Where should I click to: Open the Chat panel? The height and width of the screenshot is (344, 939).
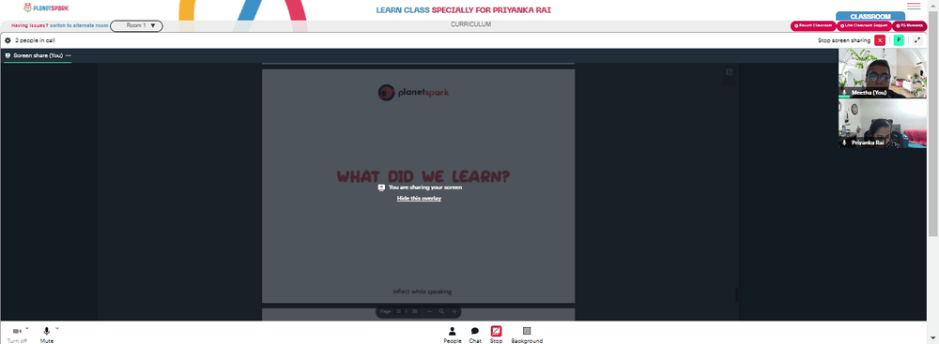click(475, 335)
